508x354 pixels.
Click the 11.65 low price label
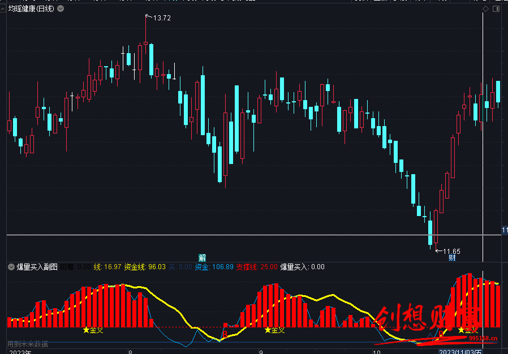[x=451, y=251]
